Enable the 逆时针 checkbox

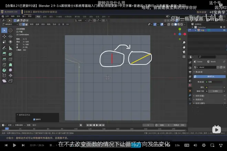(34, 119)
